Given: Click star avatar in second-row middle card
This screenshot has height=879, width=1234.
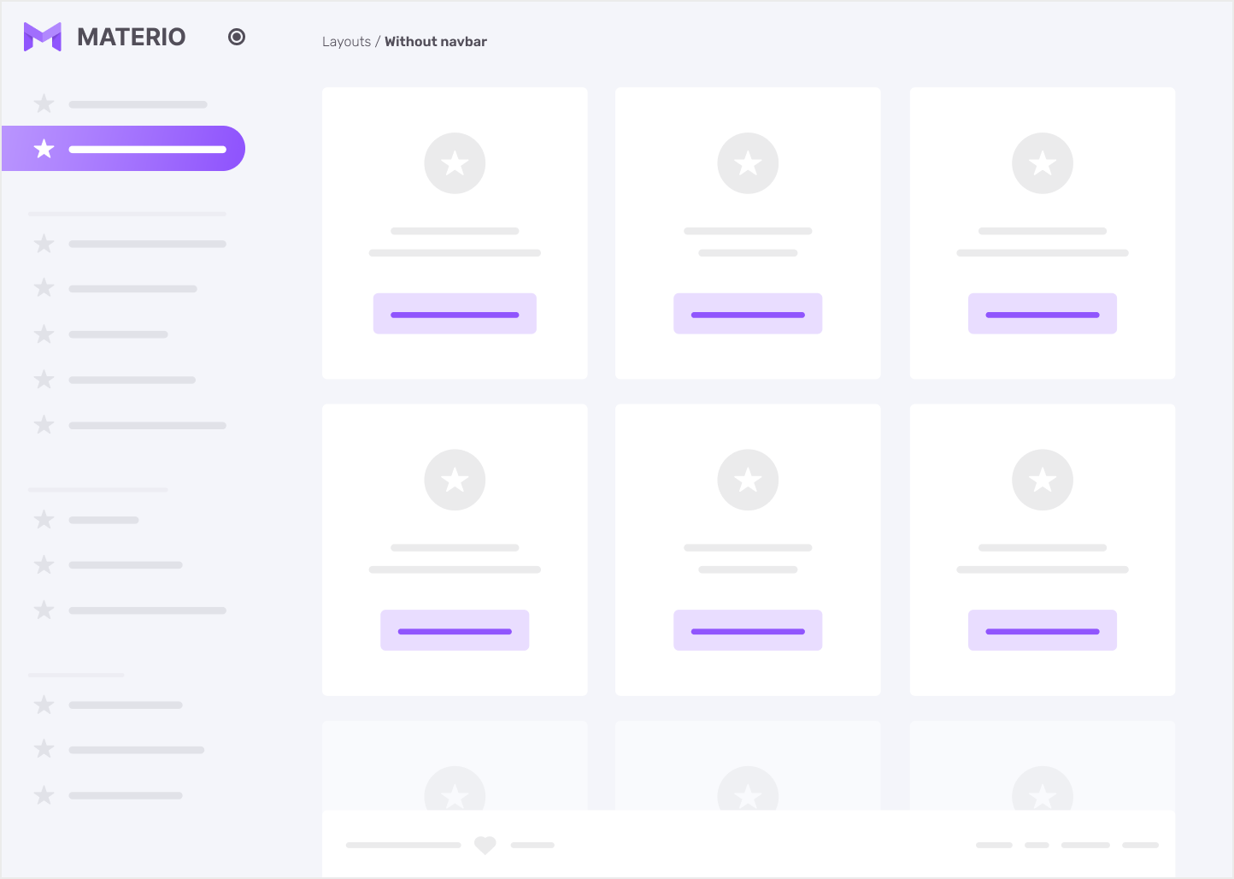Looking at the screenshot, I should [748, 480].
